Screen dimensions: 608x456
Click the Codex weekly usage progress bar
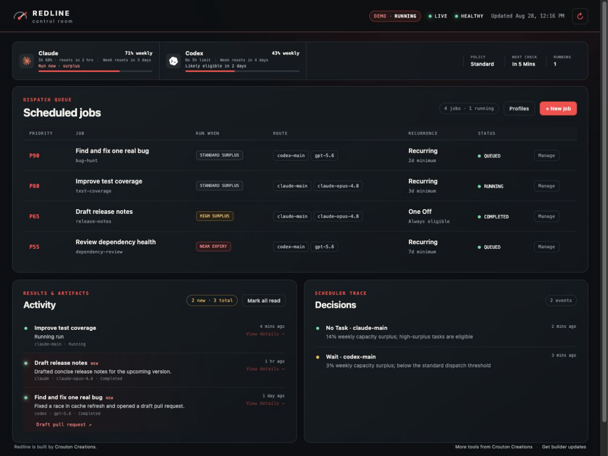point(242,71)
